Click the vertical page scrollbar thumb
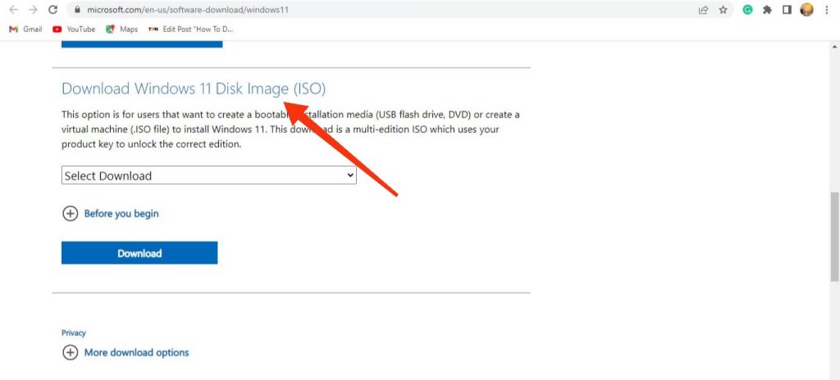 click(834, 236)
